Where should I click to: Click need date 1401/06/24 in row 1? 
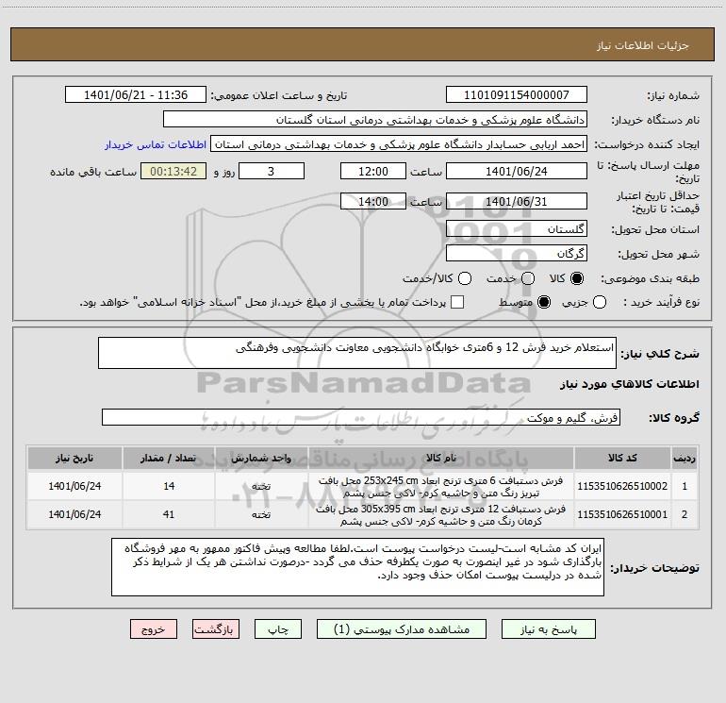tap(74, 486)
